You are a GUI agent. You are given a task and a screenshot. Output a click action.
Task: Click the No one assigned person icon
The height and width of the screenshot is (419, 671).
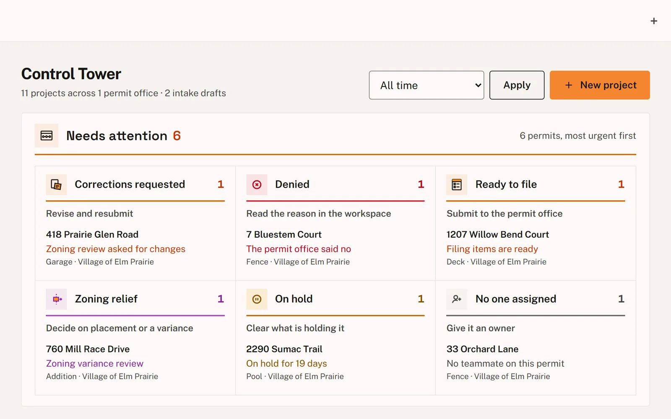click(x=457, y=299)
